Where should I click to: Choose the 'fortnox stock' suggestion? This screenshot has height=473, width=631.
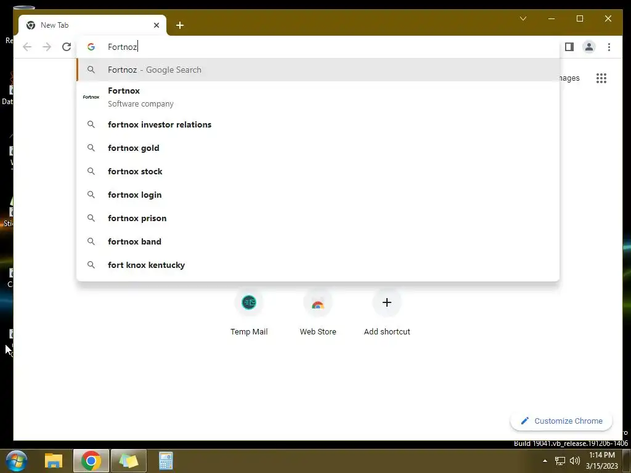pyautogui.click(x=318, y=171)
